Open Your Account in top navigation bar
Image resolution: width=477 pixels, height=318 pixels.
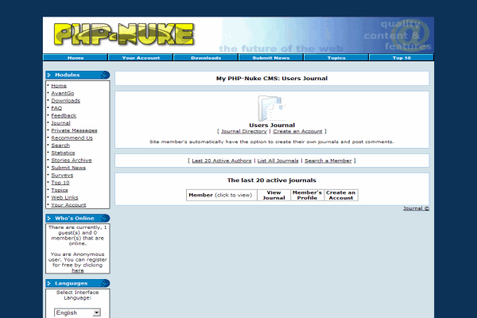(x=141, y=57)
